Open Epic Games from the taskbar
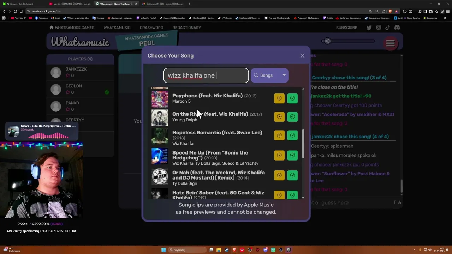The width and height of the screenshot is (452, 254). [x=289, y=250]
